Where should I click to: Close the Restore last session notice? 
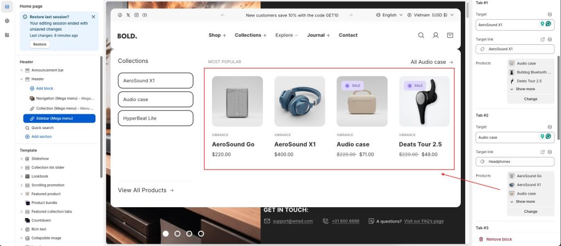coord(93,17)
